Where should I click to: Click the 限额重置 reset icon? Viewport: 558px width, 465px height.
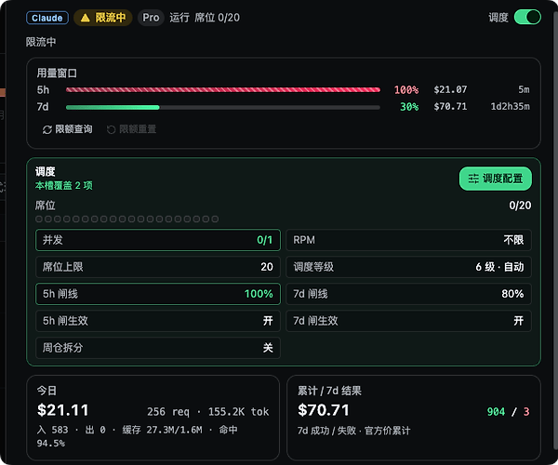coord(111,129)
